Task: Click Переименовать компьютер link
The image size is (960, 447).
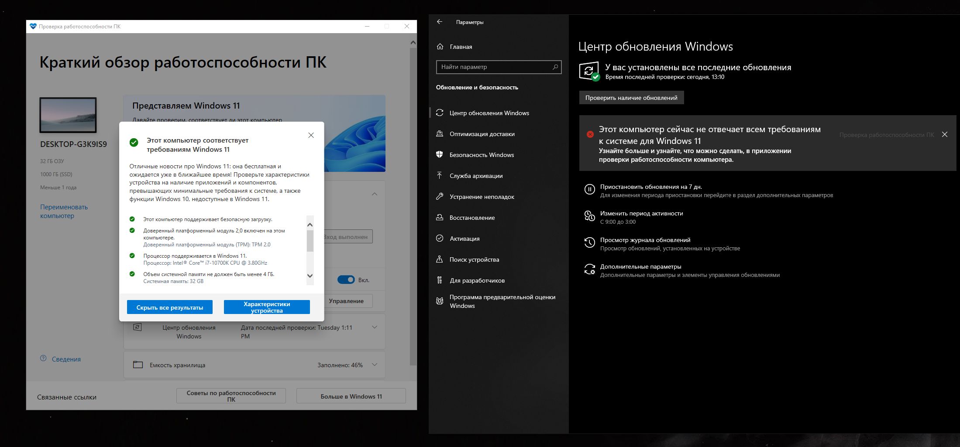Action: (64, 211)
